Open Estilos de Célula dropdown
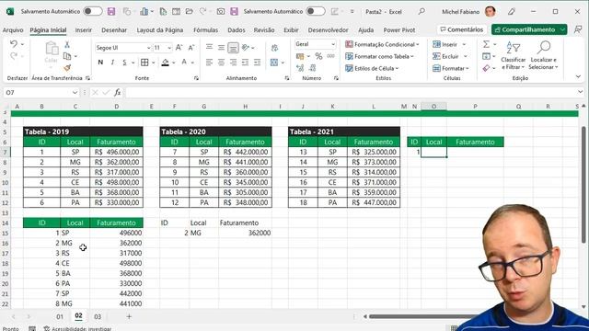589x331 pixels. coord(372,68)
